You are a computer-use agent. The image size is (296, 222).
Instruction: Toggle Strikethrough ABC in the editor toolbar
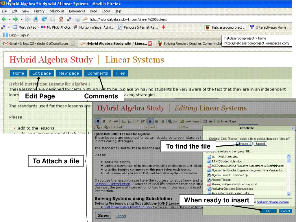click(116, 121)
